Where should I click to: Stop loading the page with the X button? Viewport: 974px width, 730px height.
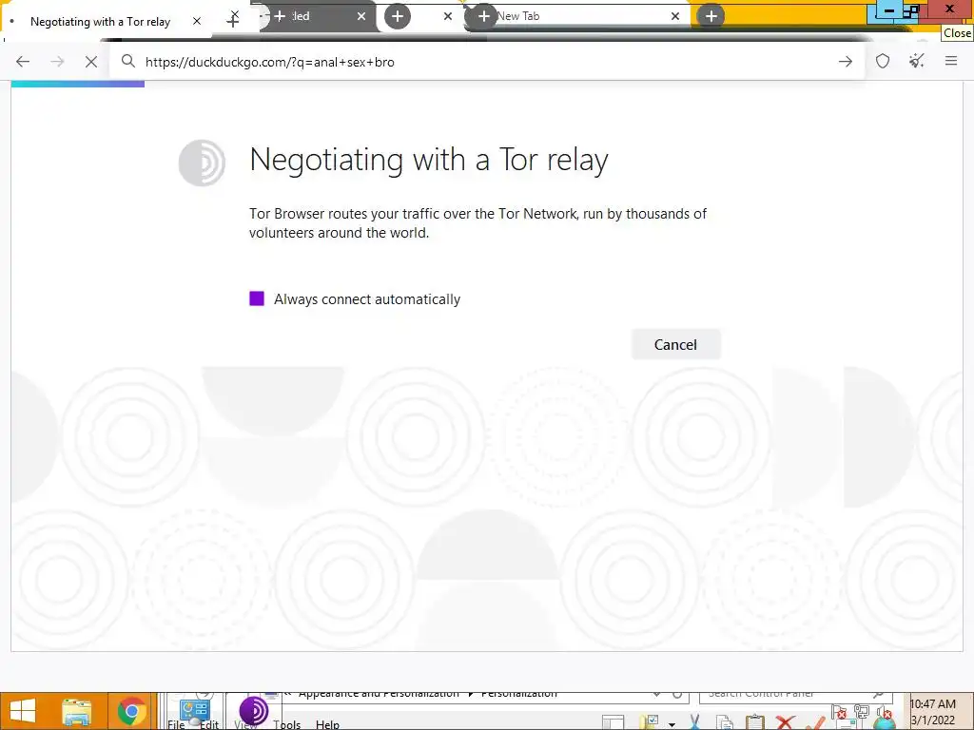click(90, 62)
